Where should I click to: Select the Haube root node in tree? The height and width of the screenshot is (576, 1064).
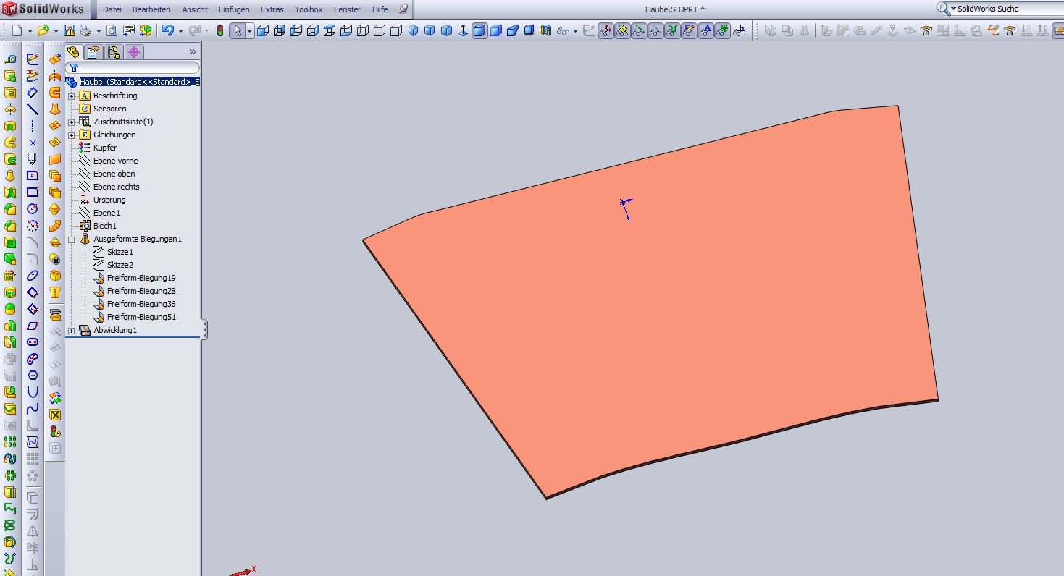tap(139, 82)
